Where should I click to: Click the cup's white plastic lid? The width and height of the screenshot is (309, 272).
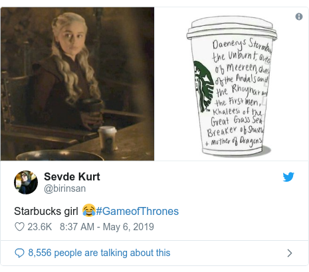tap(232, 28)
